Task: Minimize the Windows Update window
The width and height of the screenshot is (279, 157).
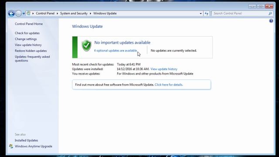Action: [252, 7]
